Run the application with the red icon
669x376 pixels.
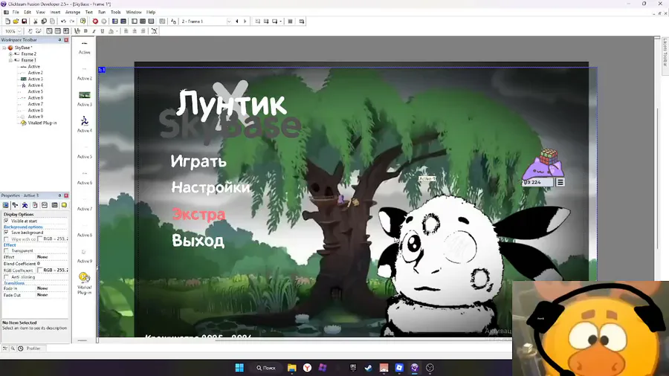coord(95,22)
